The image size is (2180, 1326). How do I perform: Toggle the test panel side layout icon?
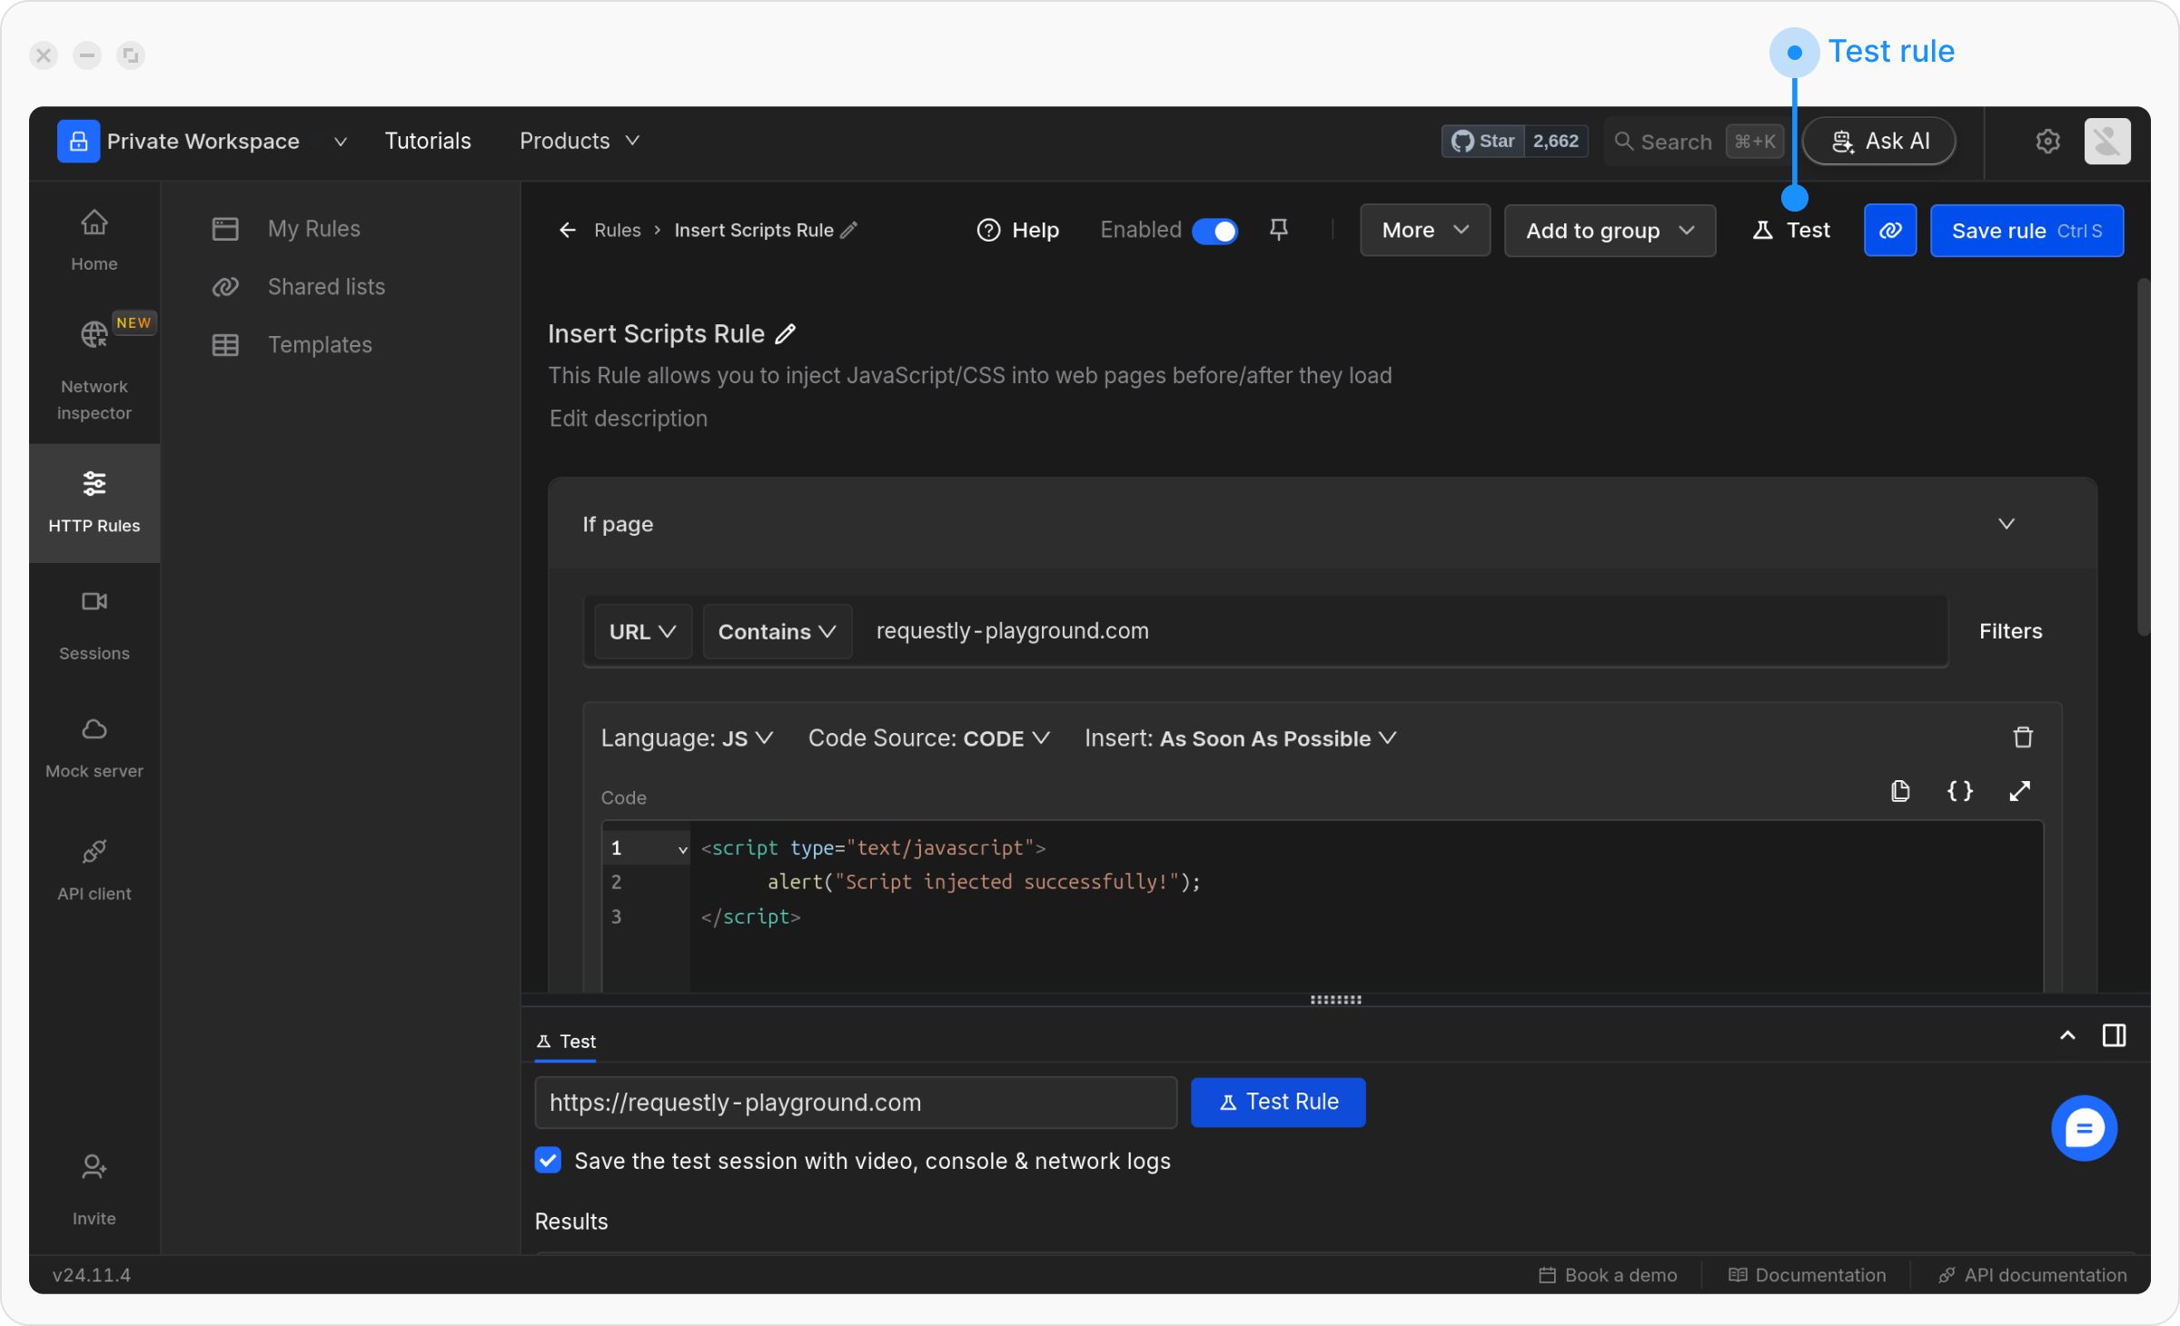[x=2114, y=1035]
